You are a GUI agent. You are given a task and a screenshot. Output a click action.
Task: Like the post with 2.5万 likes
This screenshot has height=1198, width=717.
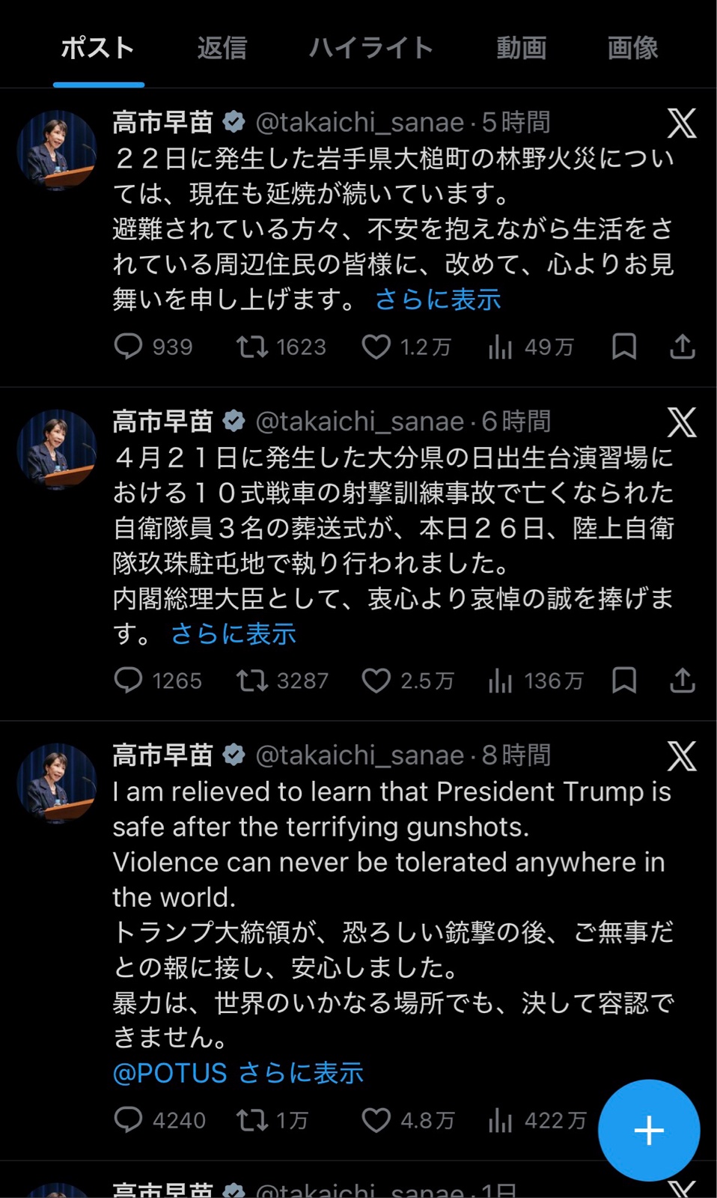click(376, 681)
